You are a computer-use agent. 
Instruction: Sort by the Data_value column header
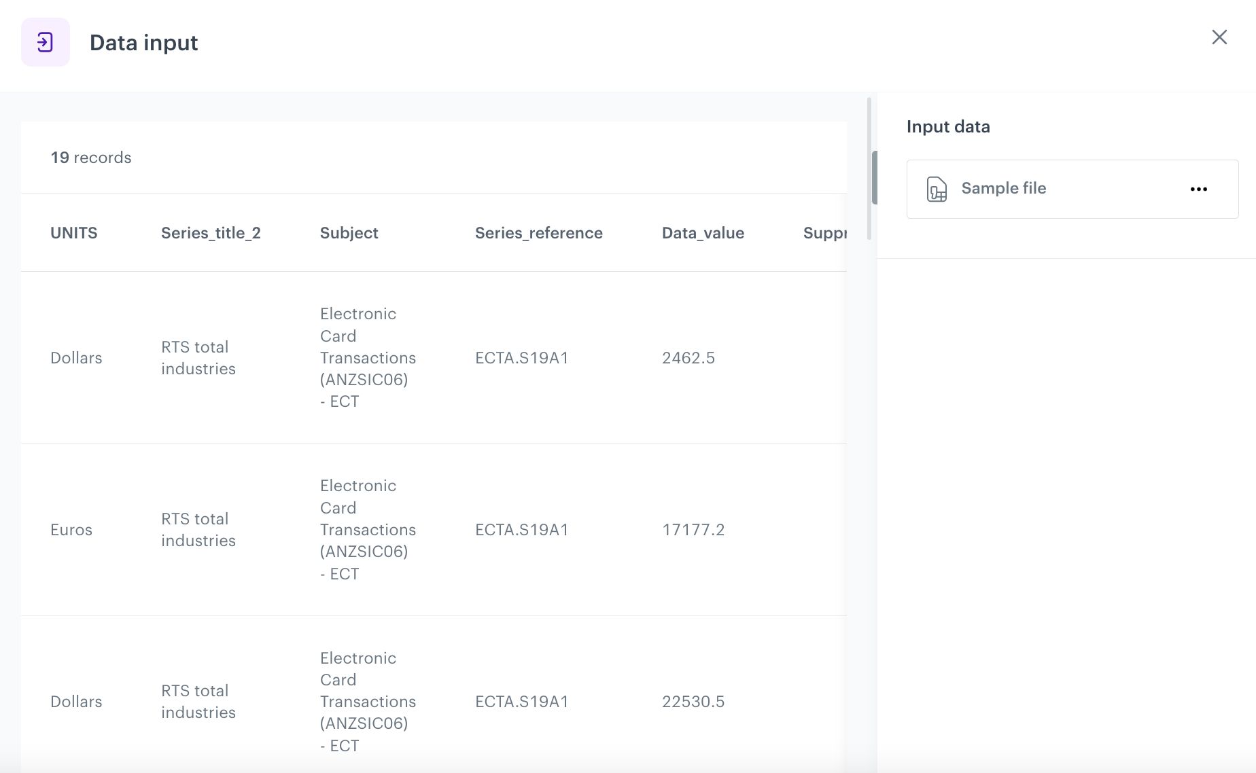(703, 232)
